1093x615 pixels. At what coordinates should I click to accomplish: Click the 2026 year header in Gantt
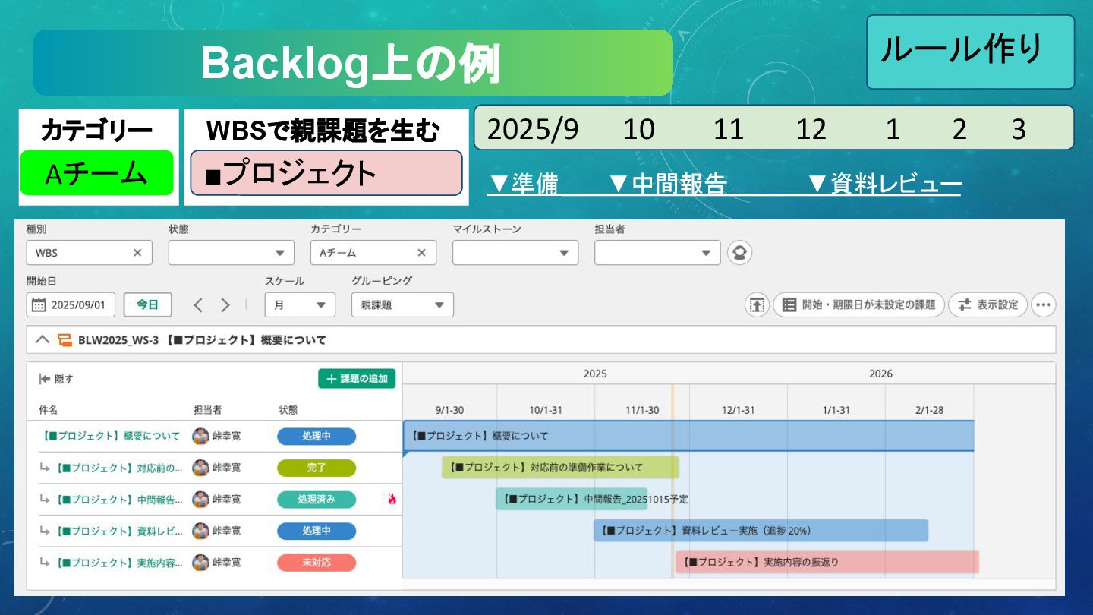(x=880, y=374)
